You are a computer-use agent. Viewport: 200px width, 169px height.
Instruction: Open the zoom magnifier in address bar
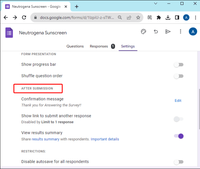pyautogui.click(x=120, y=17)
